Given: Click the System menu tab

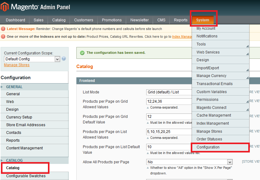Looking at the screenshot, I should point(202,20).
